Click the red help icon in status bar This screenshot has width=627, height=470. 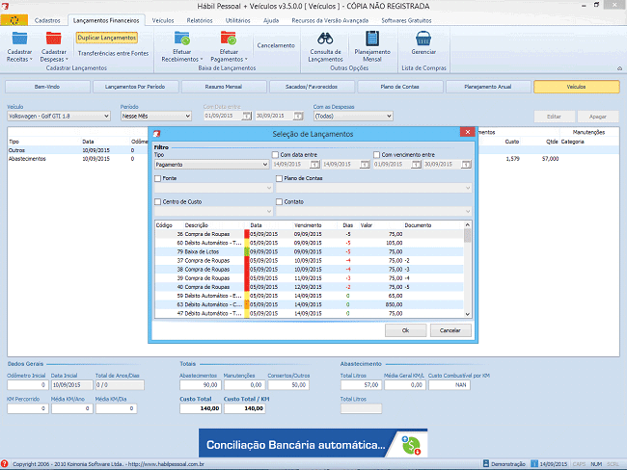click(x=5, y=463)
